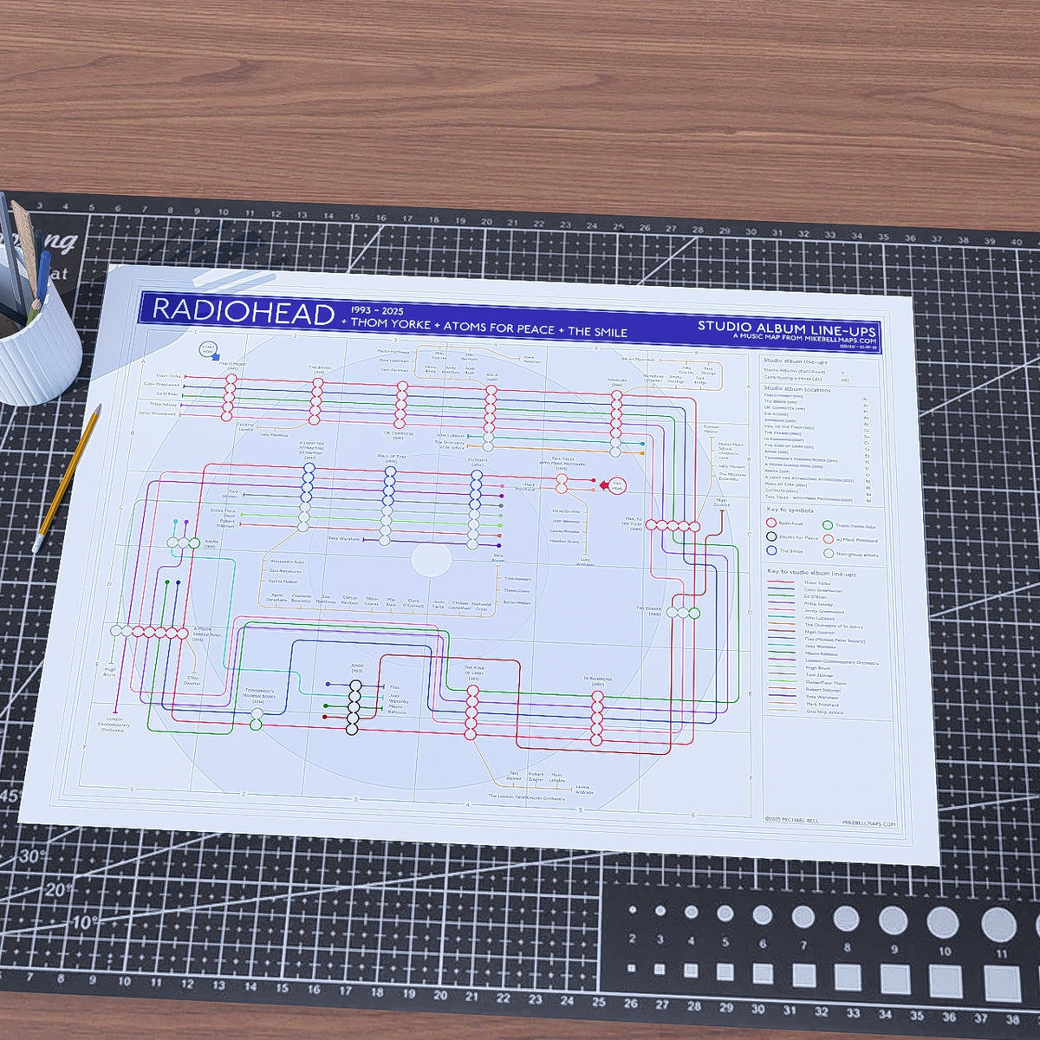Click "Thom Yorke" line start label
Image resolution: width=1040 pixels, height=1040 pixels.
(168, 376)
